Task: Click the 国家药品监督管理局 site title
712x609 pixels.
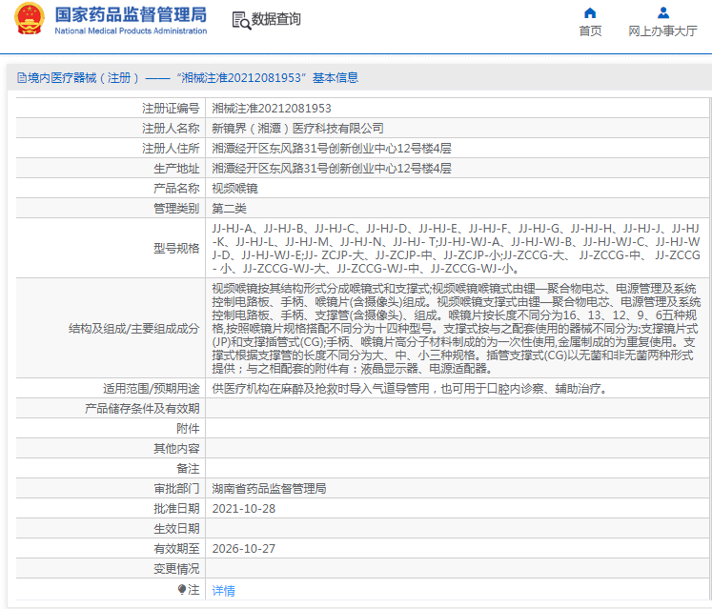Action: click(x=130, y=14)
